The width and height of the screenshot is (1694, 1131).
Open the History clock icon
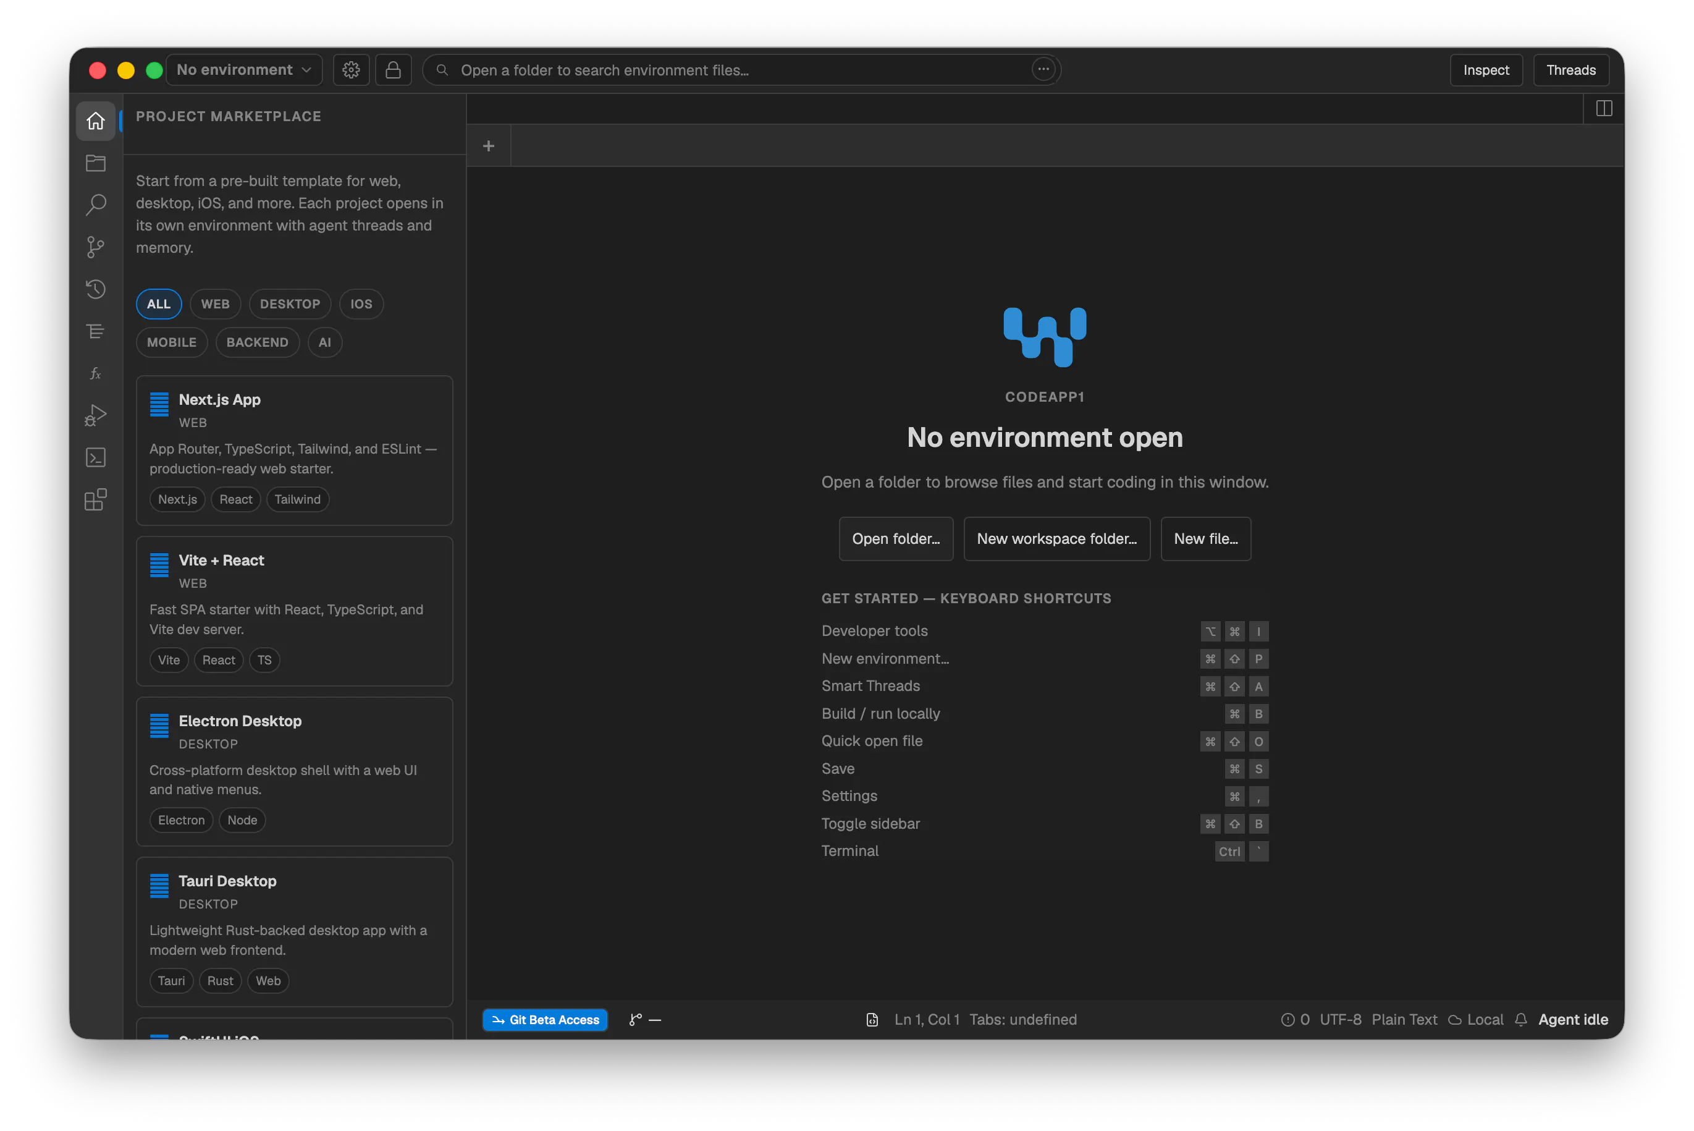tap(95, 289)
